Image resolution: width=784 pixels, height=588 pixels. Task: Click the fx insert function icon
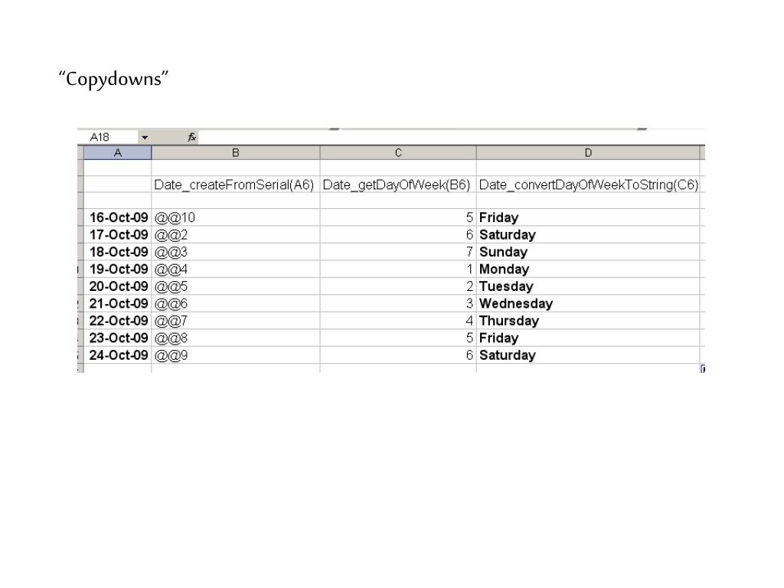pos(191,138)
